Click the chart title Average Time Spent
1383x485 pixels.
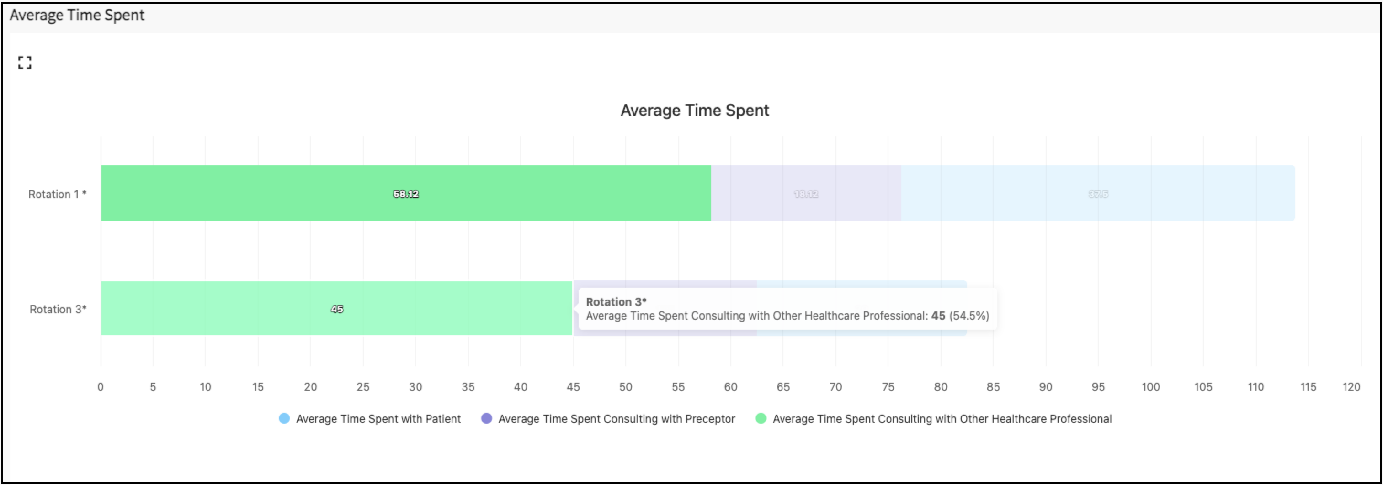[694, 111]
